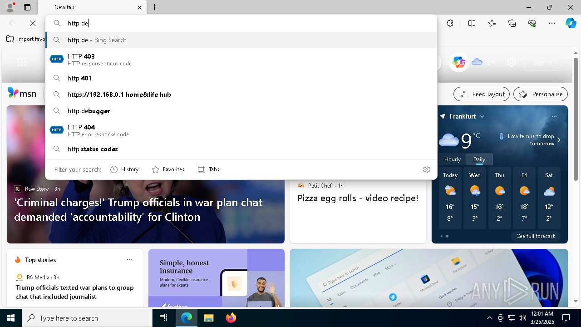Click the Personalise button

point(541,94)
